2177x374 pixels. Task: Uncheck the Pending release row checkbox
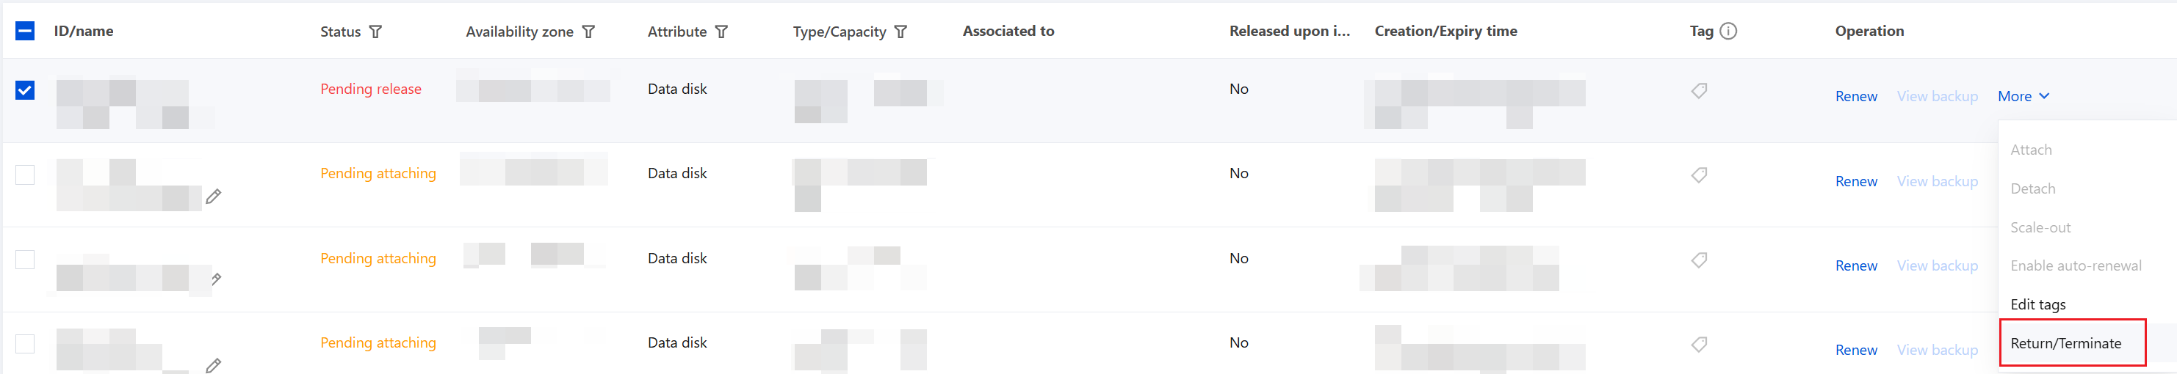click(x=26, y=89)
